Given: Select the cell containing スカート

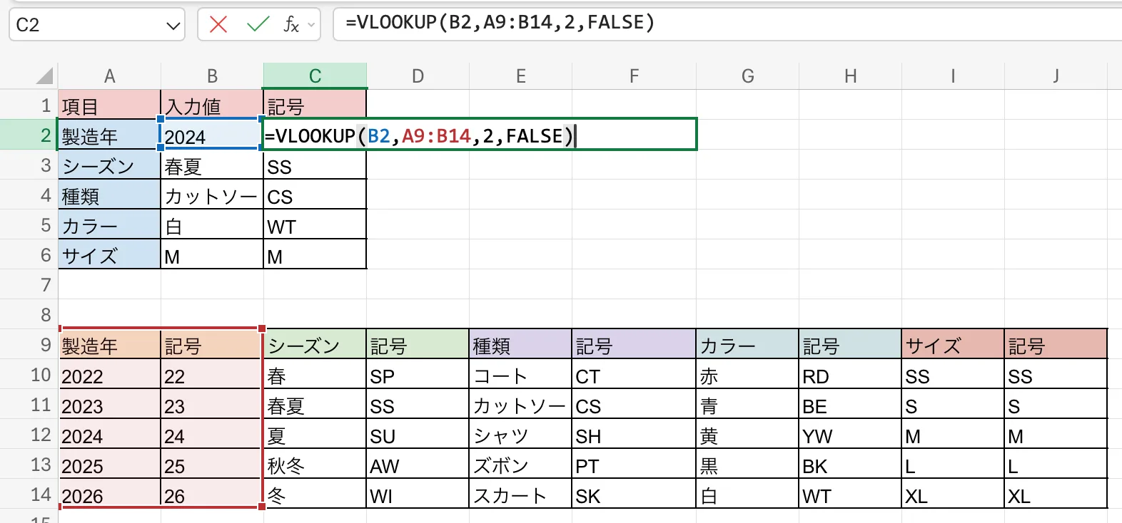Looking at the screenshot, I should (520, 495).
